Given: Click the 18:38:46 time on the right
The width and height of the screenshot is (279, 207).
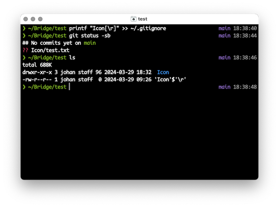Looking at the screenshot, I should coord(245,57).
